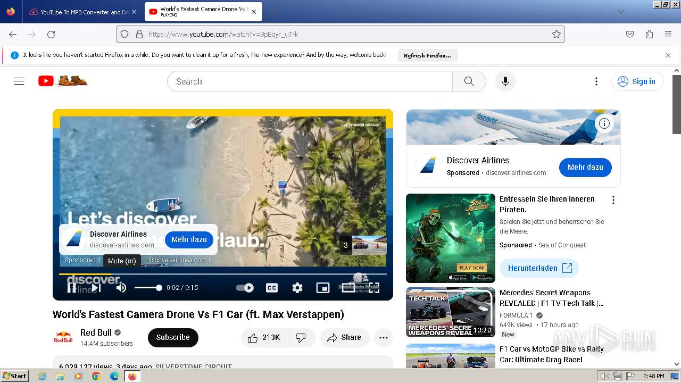
Task: Click Mehr dazu in the video ad overlay
Action: click(189, 239)
